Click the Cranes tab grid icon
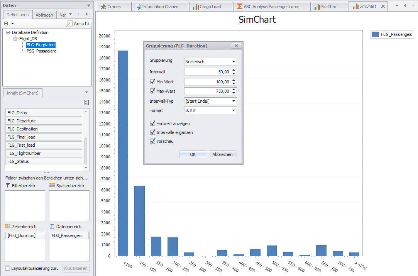Image resolution: width=418 pixels, height=276 pixels. pyautogui.click(x=103, y=7)
